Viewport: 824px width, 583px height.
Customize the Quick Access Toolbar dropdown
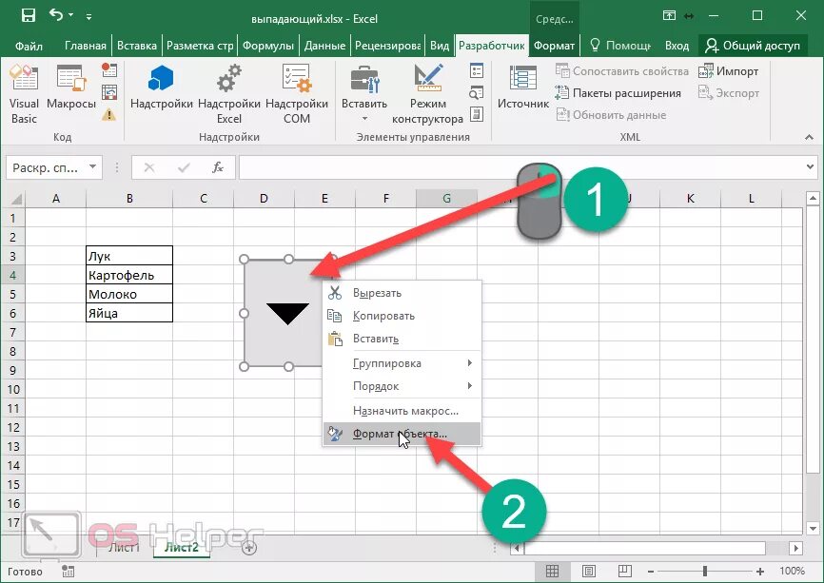click(88, 17)
